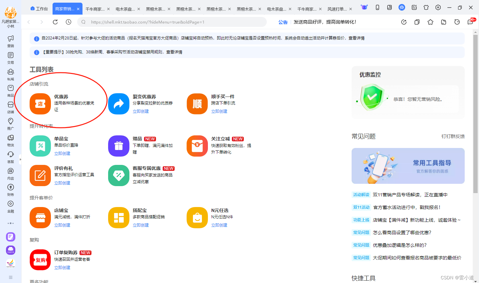Click the 客服专属优惠 green tag icon
Screen dimensions: 479x283
[119, 176]
